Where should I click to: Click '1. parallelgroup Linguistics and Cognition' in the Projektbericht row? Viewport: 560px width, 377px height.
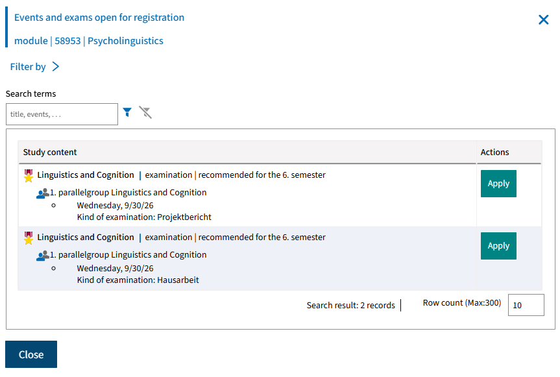pos(128,193)
